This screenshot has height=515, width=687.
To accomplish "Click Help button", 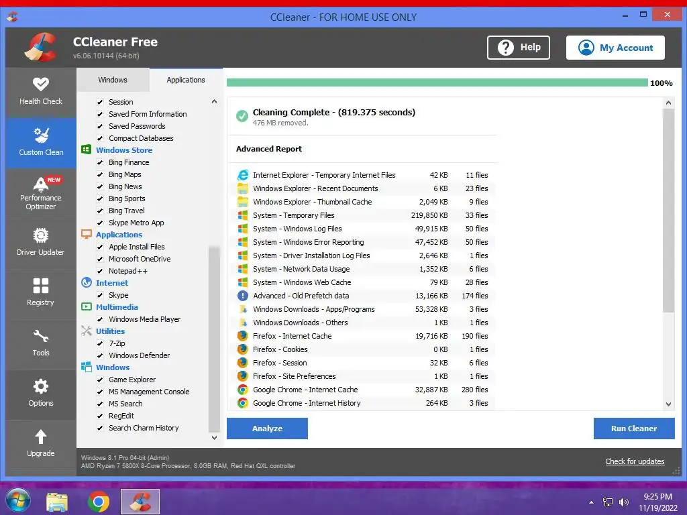I will tap(519, 48).
